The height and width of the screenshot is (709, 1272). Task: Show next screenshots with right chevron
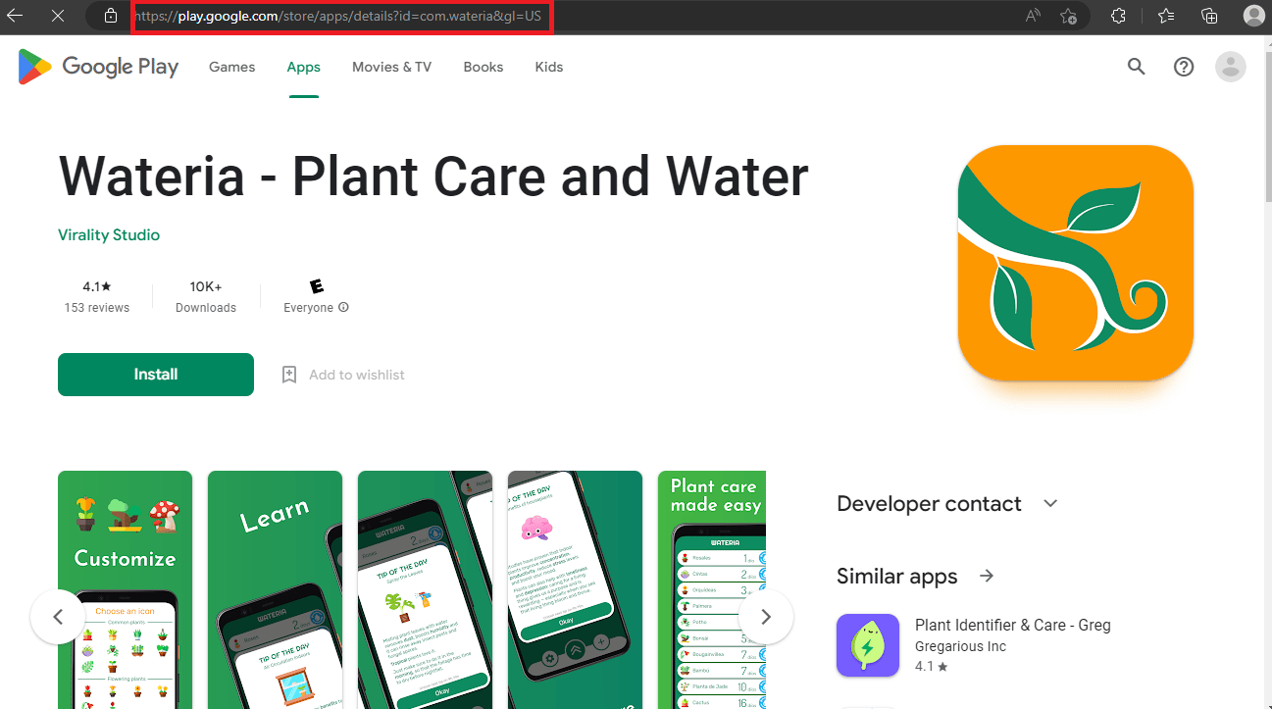[x=766, y=617]
